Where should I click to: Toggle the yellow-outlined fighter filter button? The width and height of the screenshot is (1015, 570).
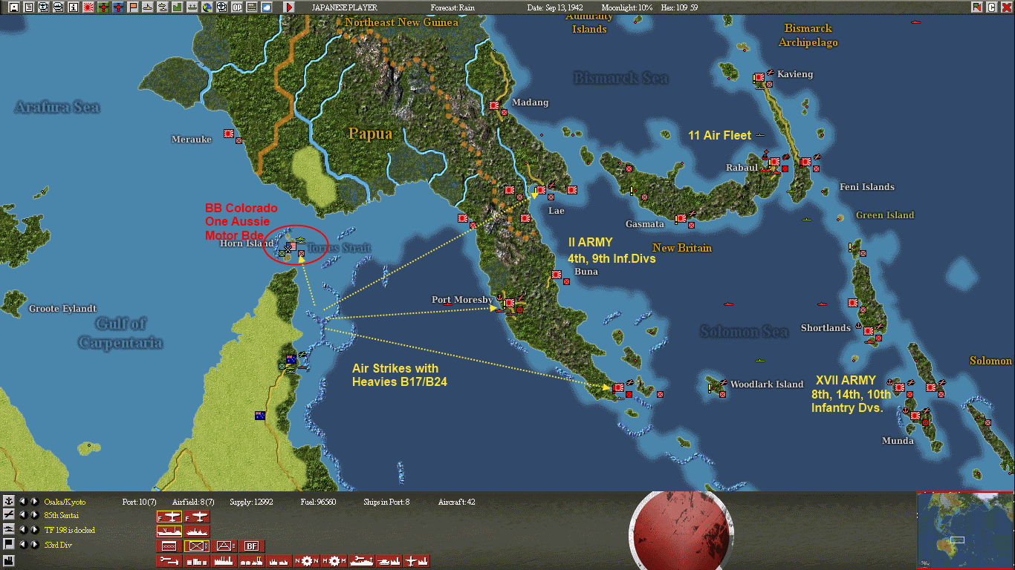[169, 517]
